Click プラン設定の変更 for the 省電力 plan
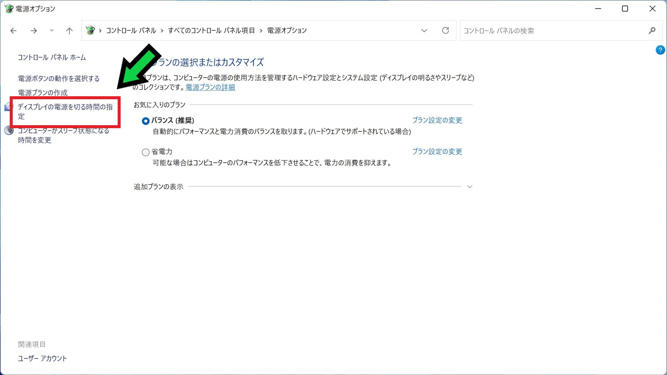 tap(437, 152)
